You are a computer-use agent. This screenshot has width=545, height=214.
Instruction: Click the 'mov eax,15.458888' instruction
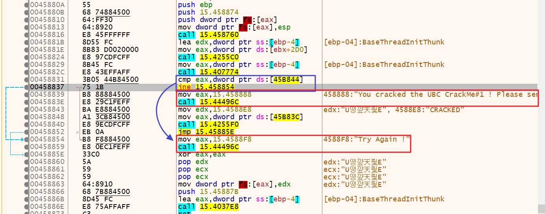coord(215,94)
